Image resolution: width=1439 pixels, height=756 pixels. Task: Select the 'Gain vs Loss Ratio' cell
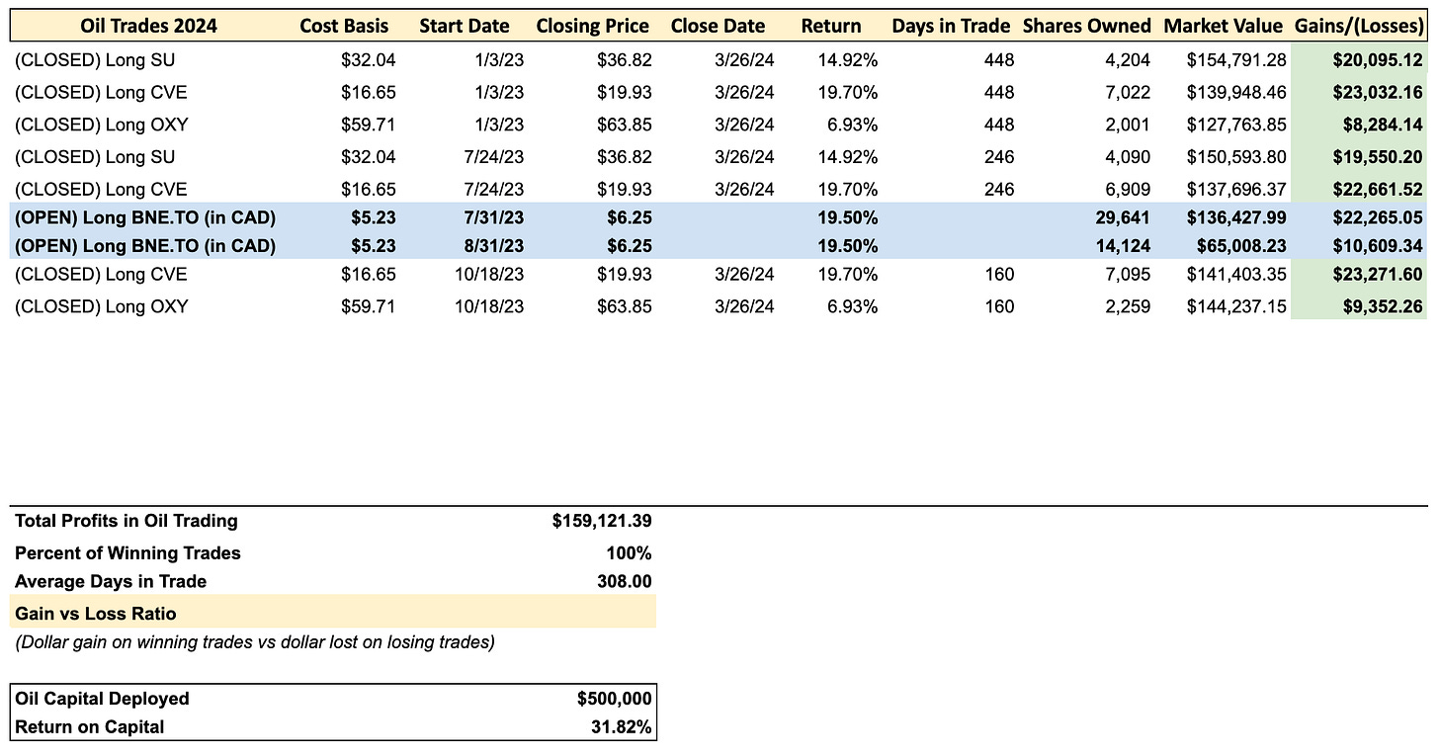click(x=333, y=613)
